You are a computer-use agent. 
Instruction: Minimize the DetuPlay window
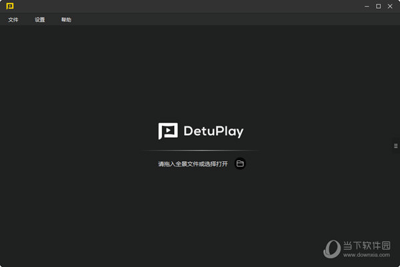pyautogui.click(x=367, y=7)
